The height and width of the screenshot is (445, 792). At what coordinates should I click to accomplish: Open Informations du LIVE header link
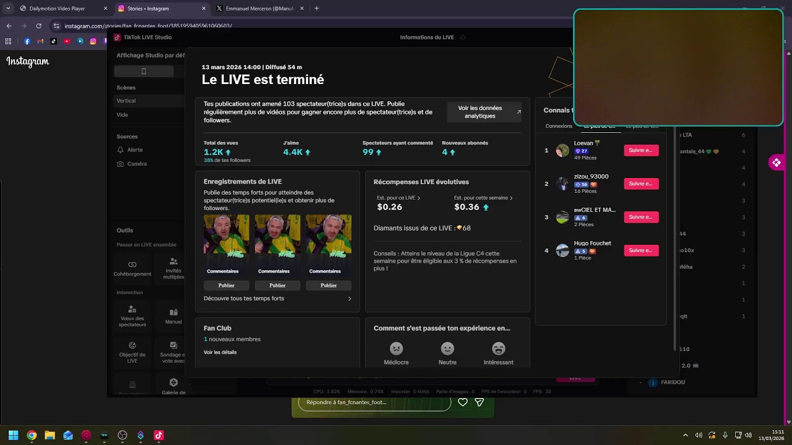[x=433, y=38]
